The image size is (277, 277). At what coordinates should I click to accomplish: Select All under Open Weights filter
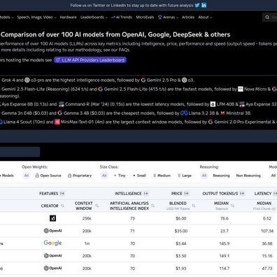point(27,176)
